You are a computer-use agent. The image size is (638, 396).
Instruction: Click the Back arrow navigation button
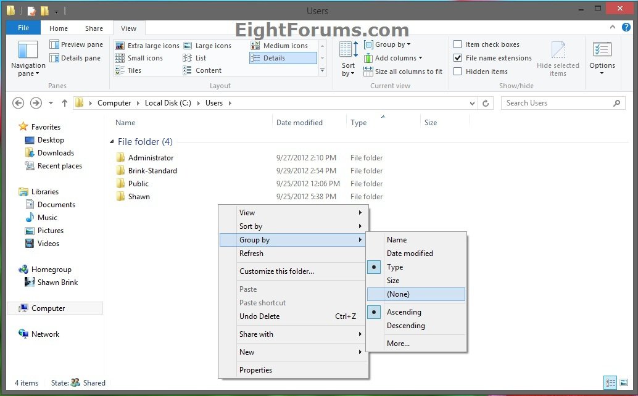19,103
